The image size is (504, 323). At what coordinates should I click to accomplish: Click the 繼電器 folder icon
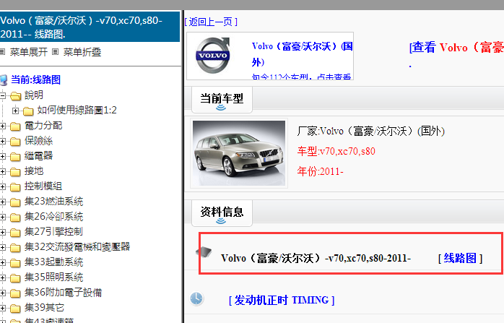(15, 157)
